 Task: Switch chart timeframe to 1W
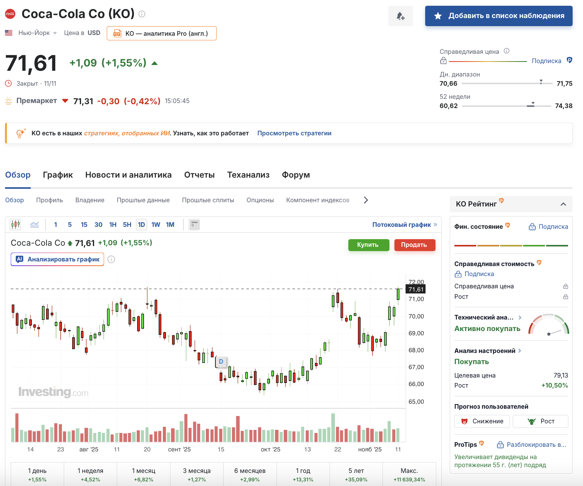pyautogui.click(x=156, y=224)
